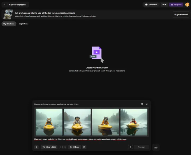Screen dimensions: 191x155
Task: Open the orange user profile avatar
Action: pos(187,5)
